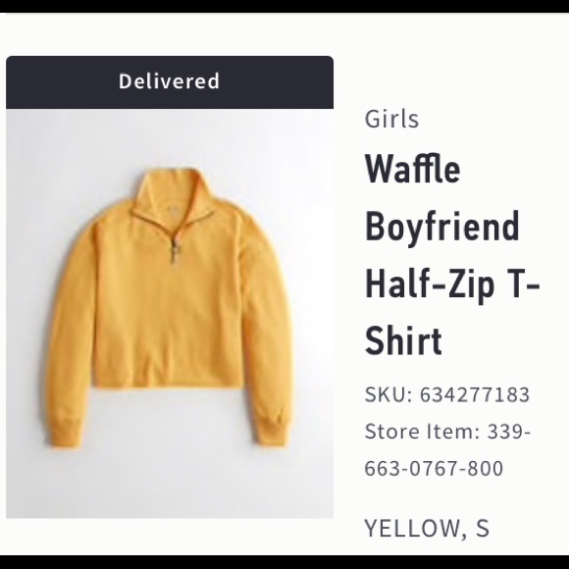Click the word Shirt in the product title
Image resolution: width=569 pixels, height=569 pixels.
tap(403, 340)
